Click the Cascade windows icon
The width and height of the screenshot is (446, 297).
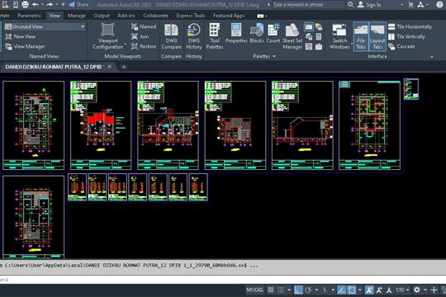(391, 46)
